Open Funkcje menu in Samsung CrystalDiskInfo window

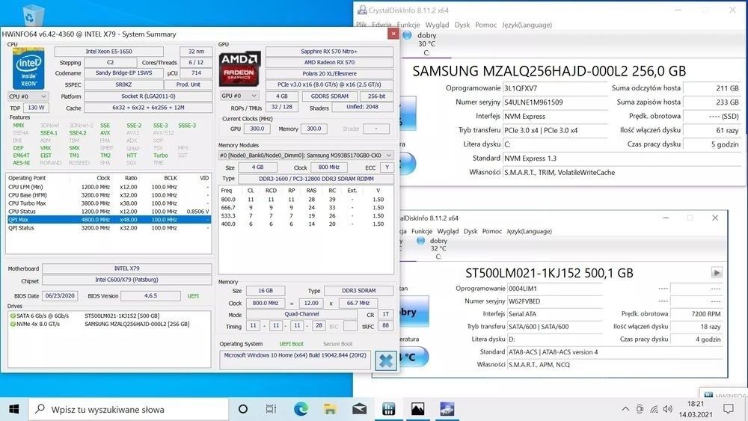[x=408, y=25]
